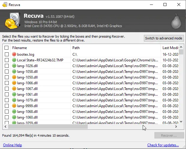The image size is (186, 149).
Task: Maximize the Recuva window
Action: [165, 5]
